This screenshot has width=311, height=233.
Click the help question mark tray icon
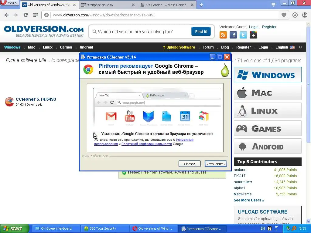269,228
